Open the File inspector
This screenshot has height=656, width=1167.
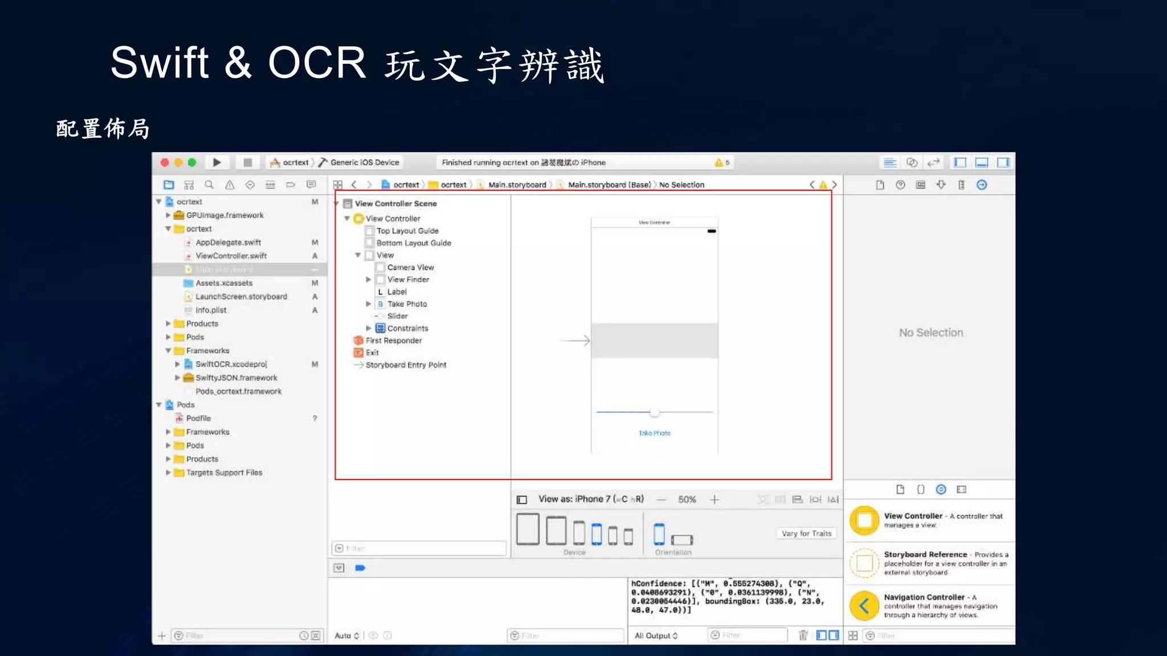coord(880,184)
